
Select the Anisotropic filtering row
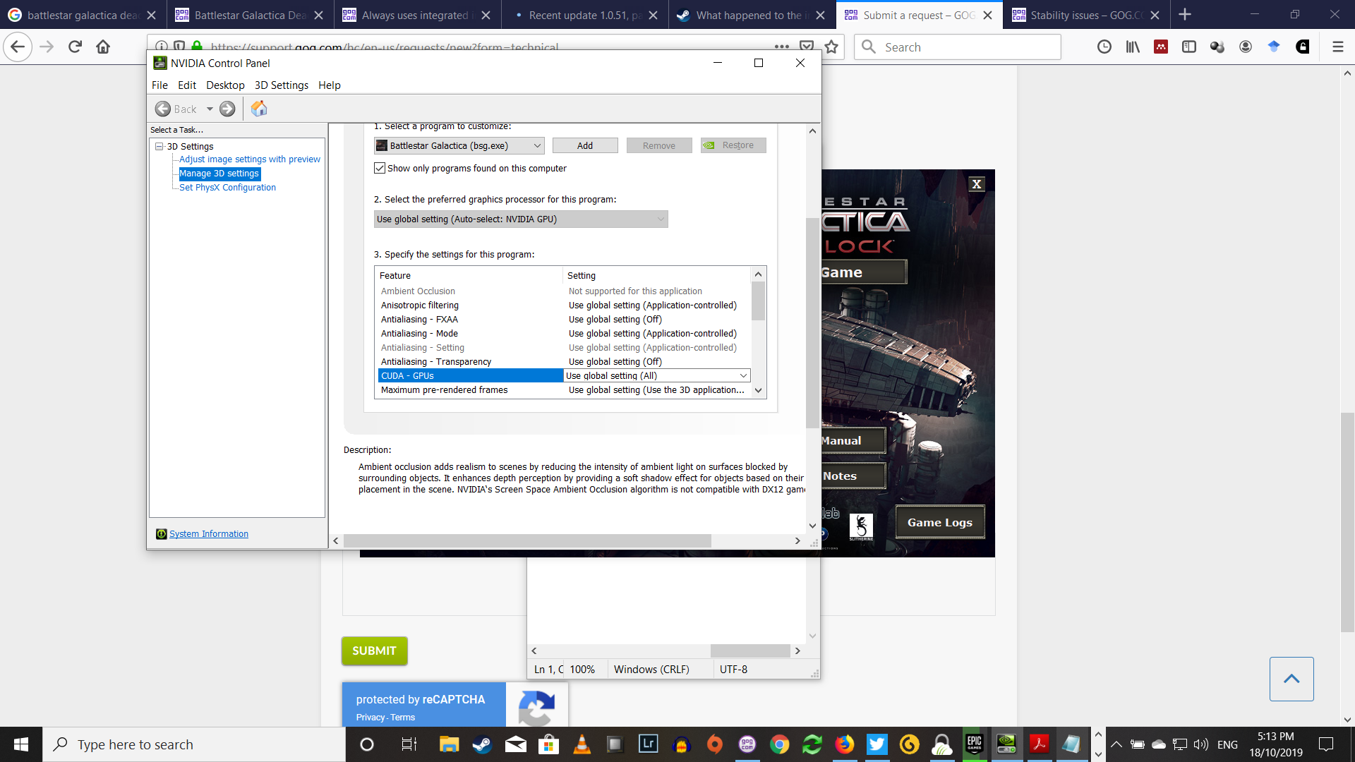point(562,306)
